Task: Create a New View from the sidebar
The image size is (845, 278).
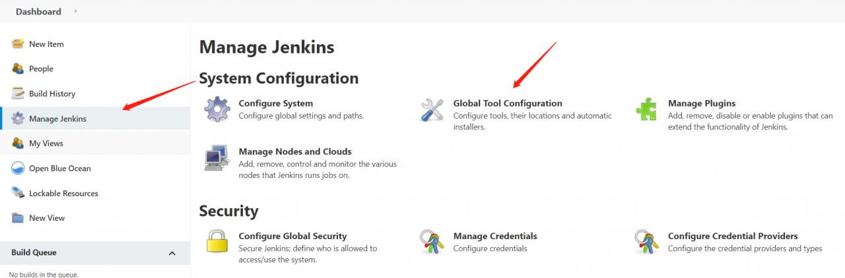Action: click(47, 218)
